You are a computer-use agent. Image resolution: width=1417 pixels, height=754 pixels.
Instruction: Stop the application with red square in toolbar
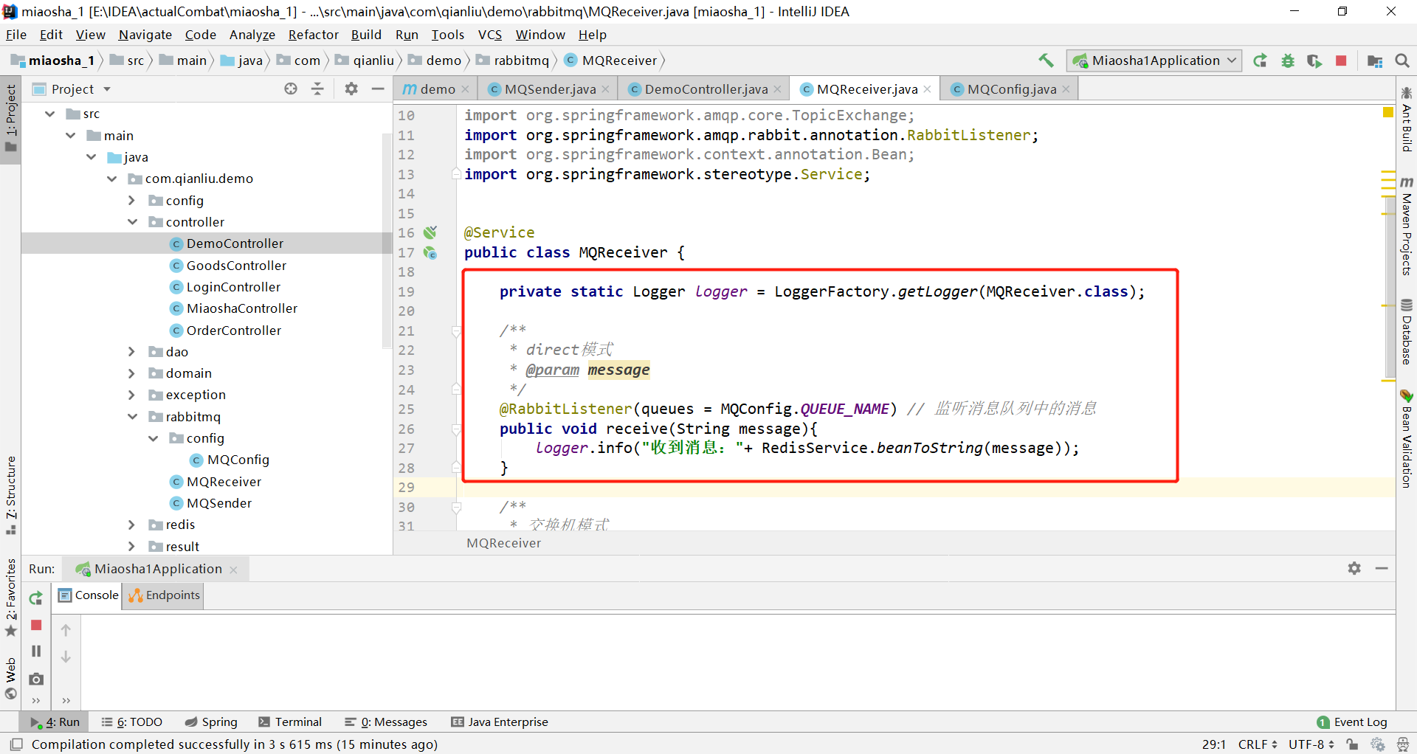tap(1341, 60)
